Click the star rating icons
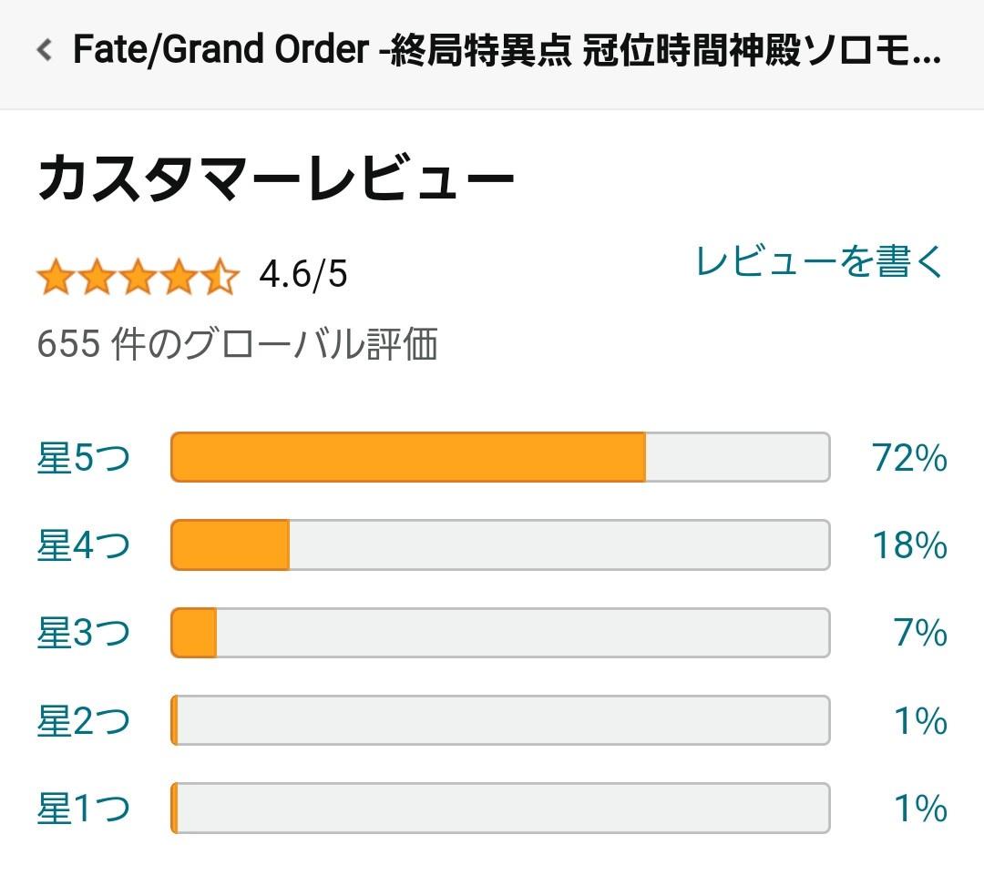Viewport: 984px width, 875px height. point(138,276)
